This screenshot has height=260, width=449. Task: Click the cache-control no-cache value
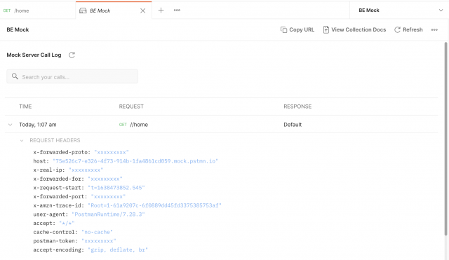[x=97, y=232]
